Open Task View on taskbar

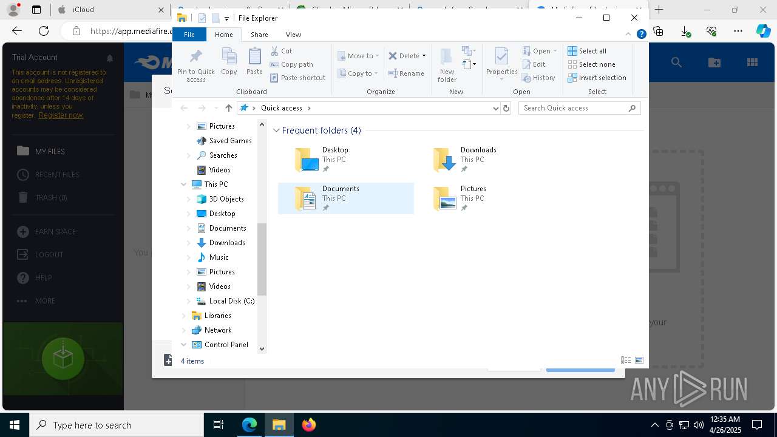219,425
